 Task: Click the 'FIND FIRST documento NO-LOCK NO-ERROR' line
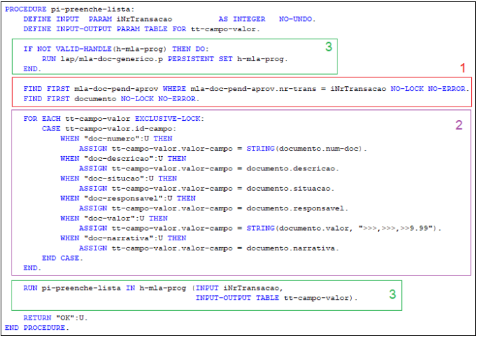(x=111, y=99)
